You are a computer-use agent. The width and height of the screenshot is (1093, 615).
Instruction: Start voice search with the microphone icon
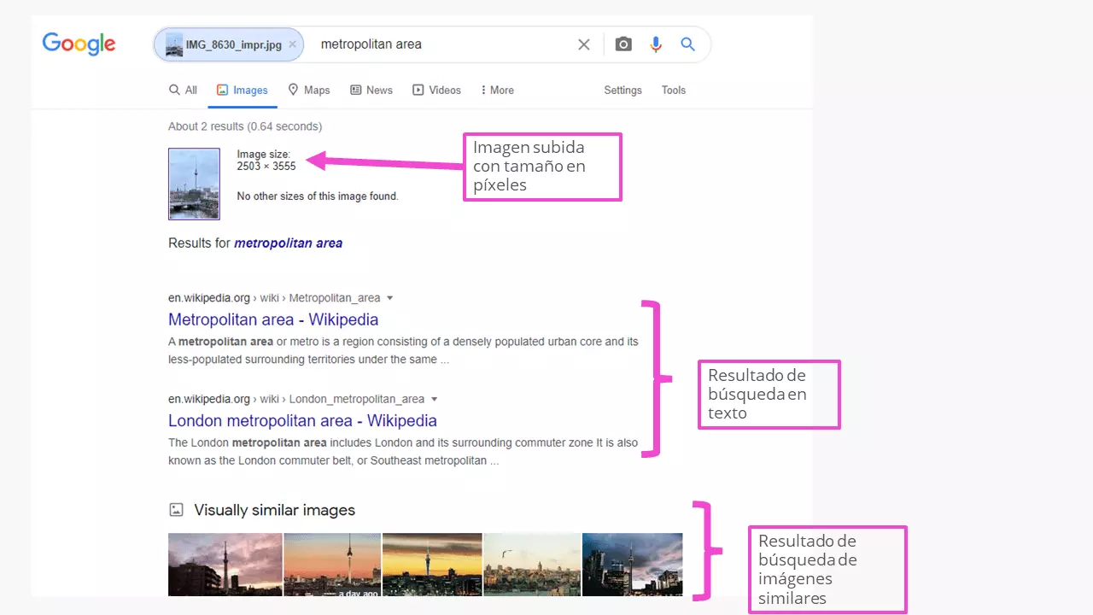point(656,44)
